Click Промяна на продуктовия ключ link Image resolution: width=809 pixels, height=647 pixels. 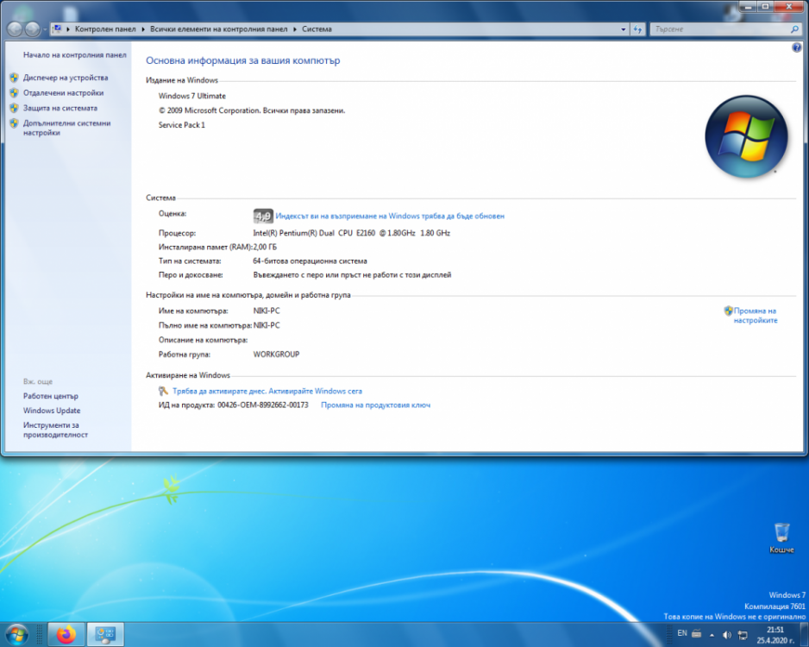pyautogui.click(x=376, y=405)
